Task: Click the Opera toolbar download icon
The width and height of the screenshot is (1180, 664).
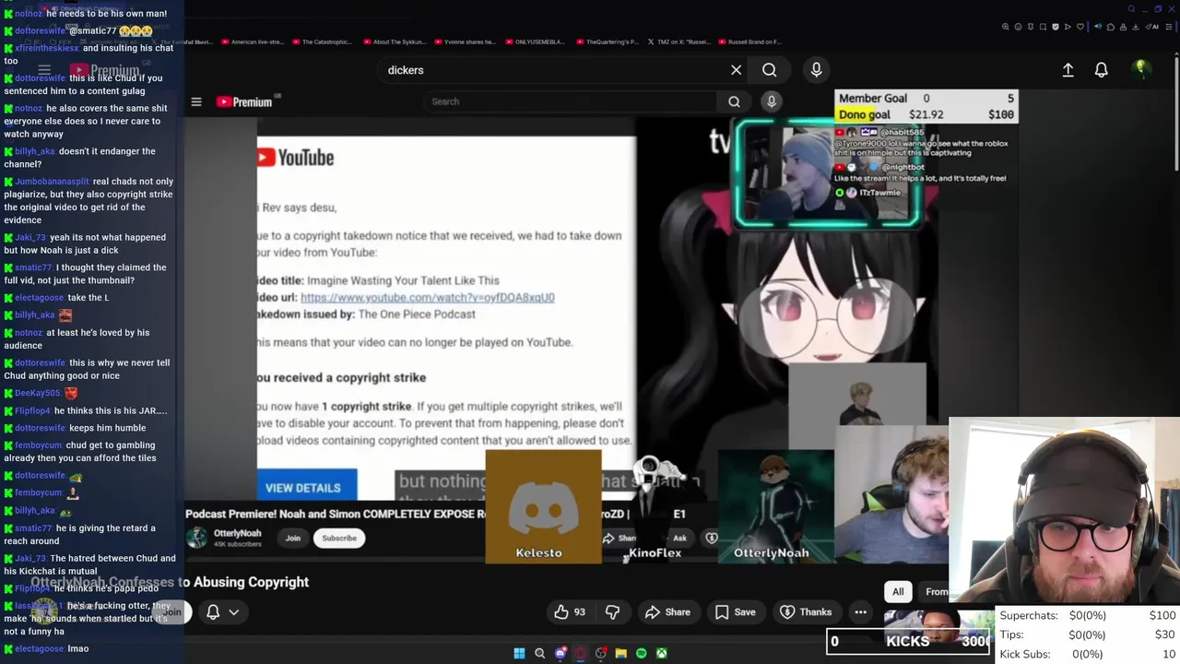Action: [x=1135, y=27]
